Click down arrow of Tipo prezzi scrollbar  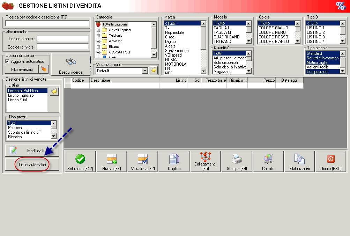(x=54, y=136)
